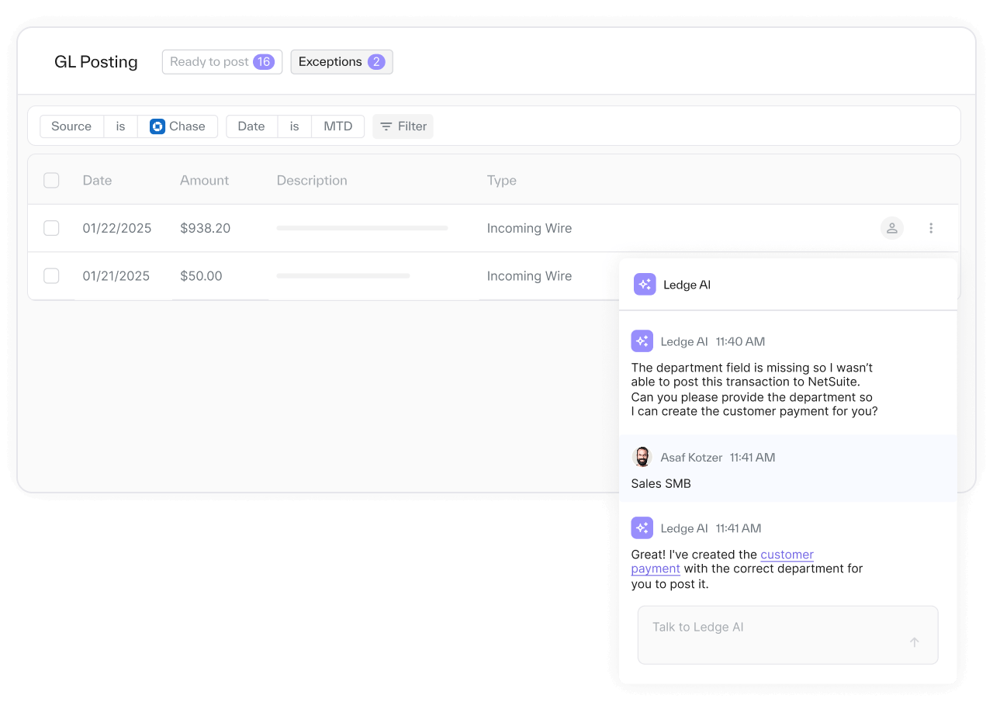Image resolution: width=993 pixels, height=702 pixels.
Task: Open the Date filter 'is' operator dropdown
Action: 294,126
